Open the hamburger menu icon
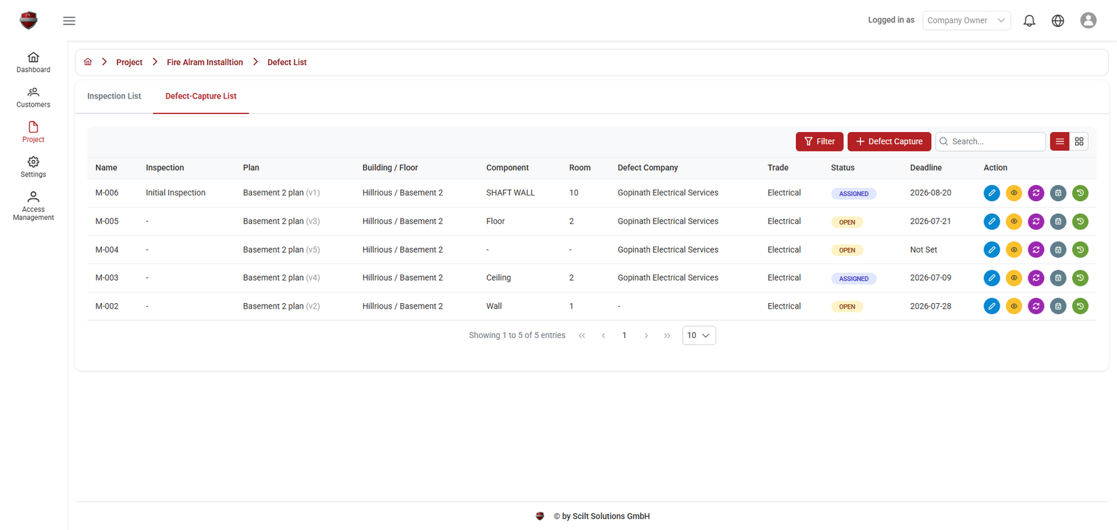The height and width of the screenshot is (530, 1117). [x=69, y=21]
